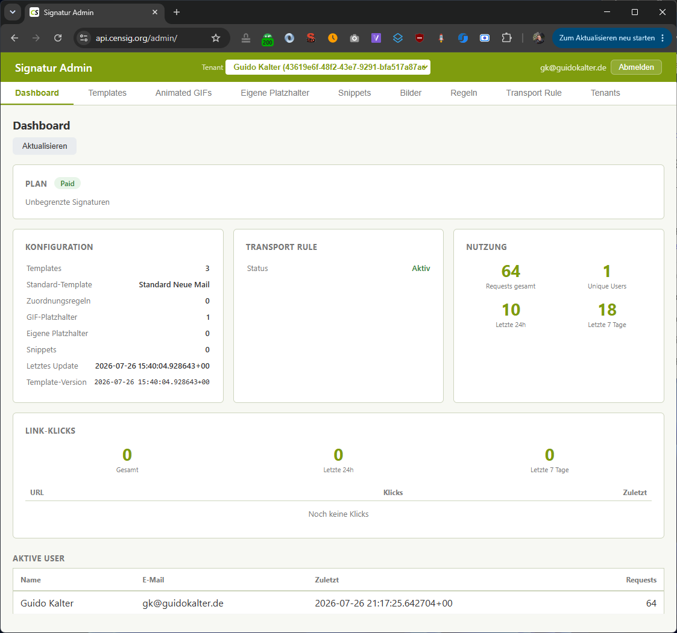Click the blue swirl extension icon

click(x=289, y=38)
